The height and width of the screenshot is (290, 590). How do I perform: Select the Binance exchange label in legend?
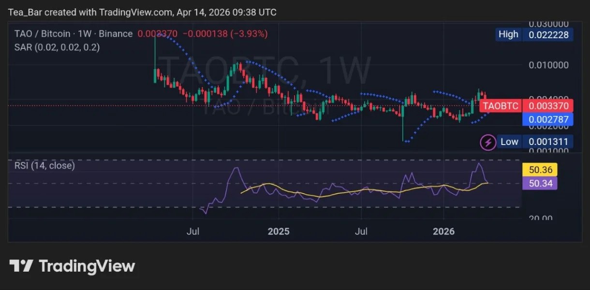116,34
